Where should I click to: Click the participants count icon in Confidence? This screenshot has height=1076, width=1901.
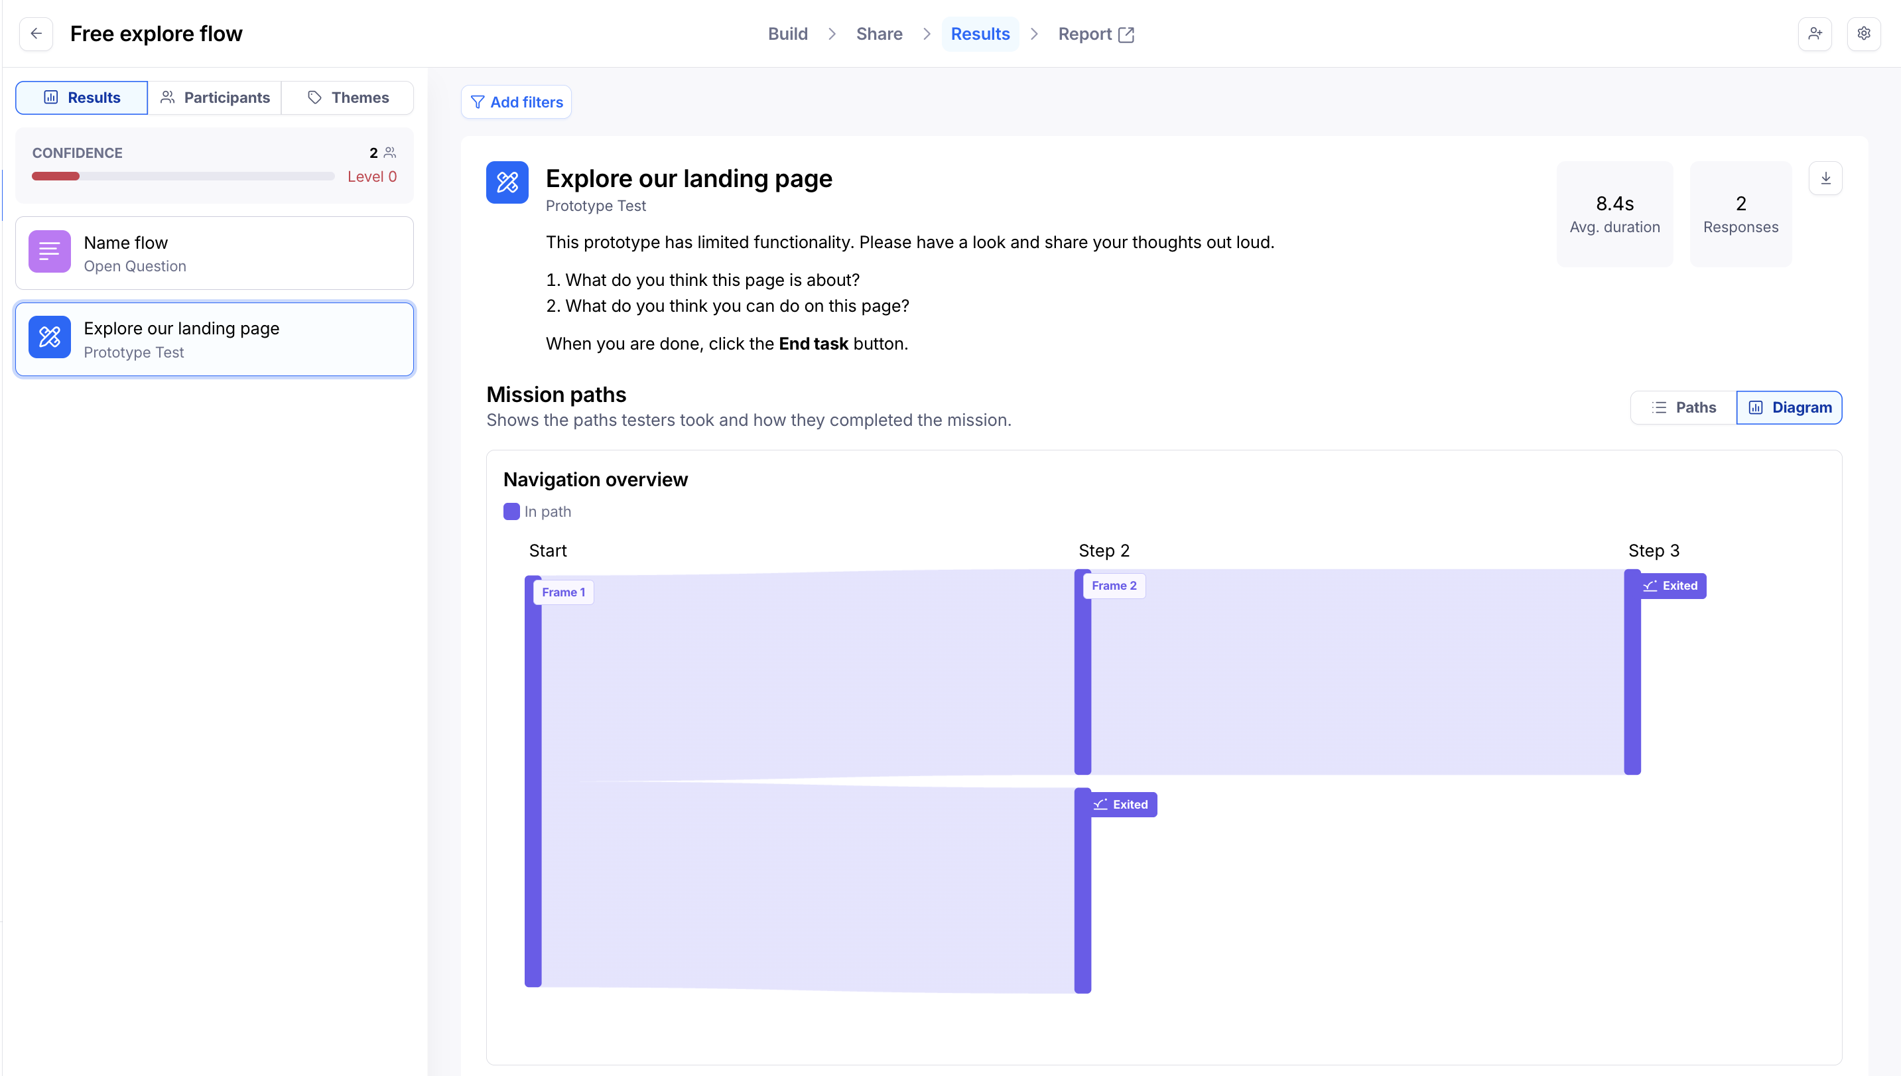pyautogui.click(x=390, y=153)
